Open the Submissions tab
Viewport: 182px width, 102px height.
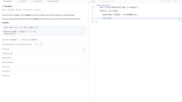[38, 1]
